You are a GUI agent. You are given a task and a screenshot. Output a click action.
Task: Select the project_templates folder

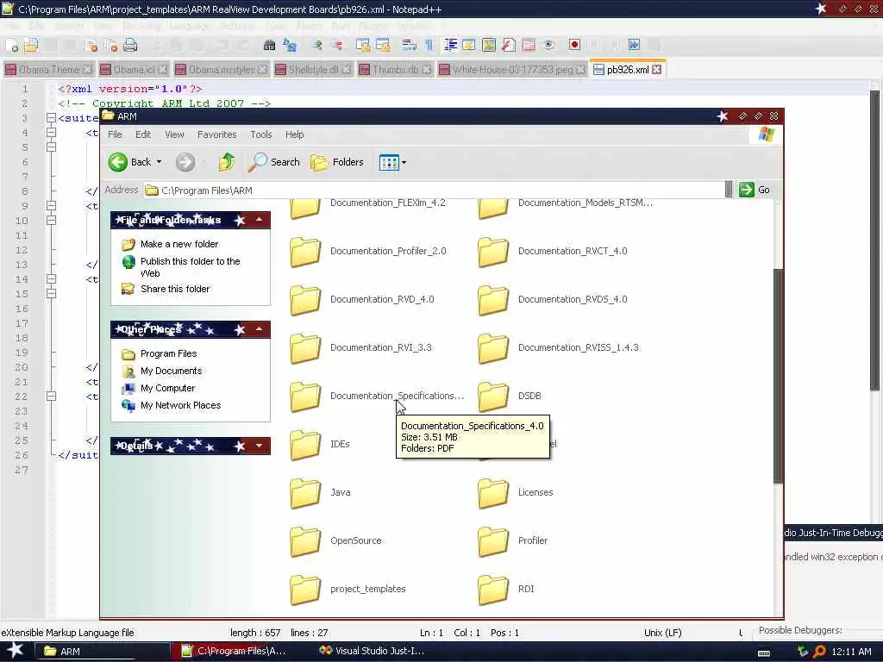(x=348, y=589)
